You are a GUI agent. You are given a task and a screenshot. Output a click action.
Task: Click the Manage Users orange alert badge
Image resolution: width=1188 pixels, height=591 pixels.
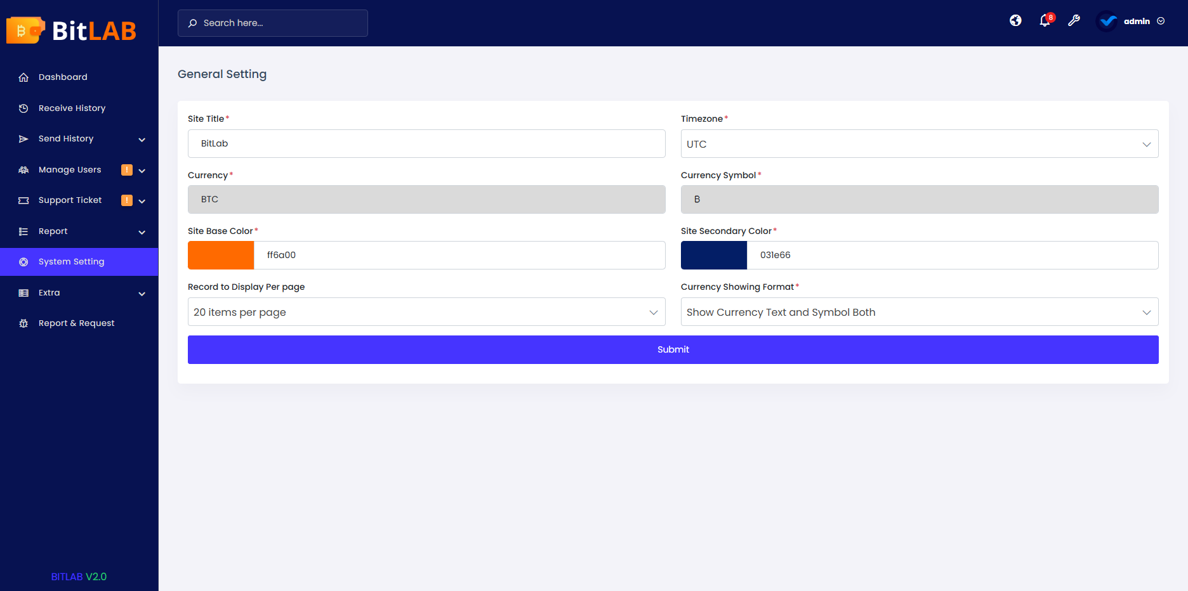[x=127, y=170]
